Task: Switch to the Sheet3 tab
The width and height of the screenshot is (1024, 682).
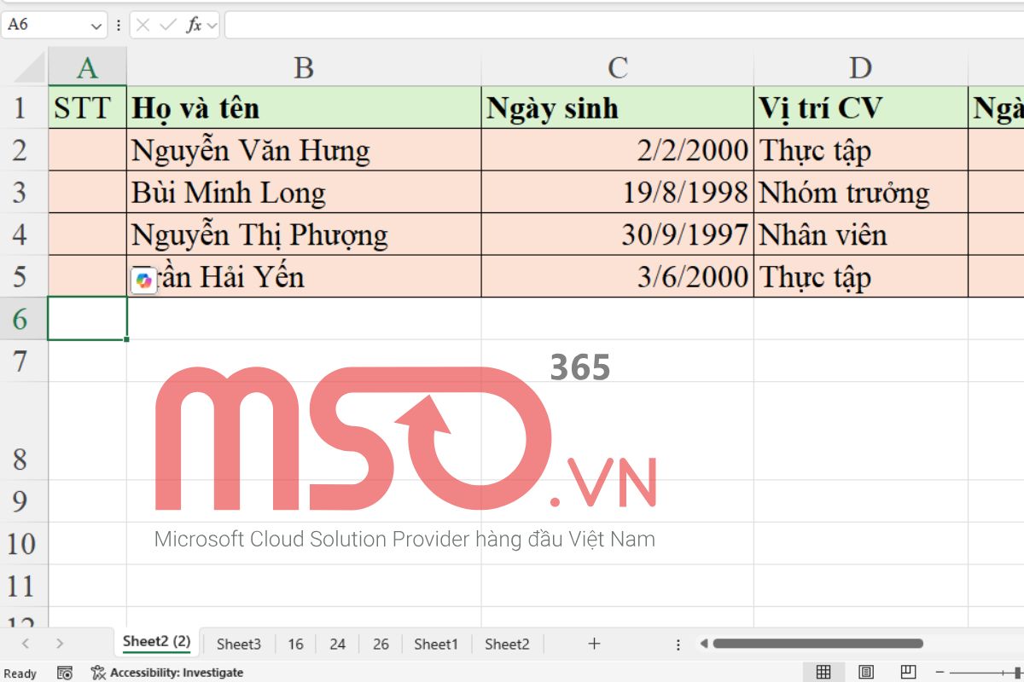Action: (x=239, y=644)
